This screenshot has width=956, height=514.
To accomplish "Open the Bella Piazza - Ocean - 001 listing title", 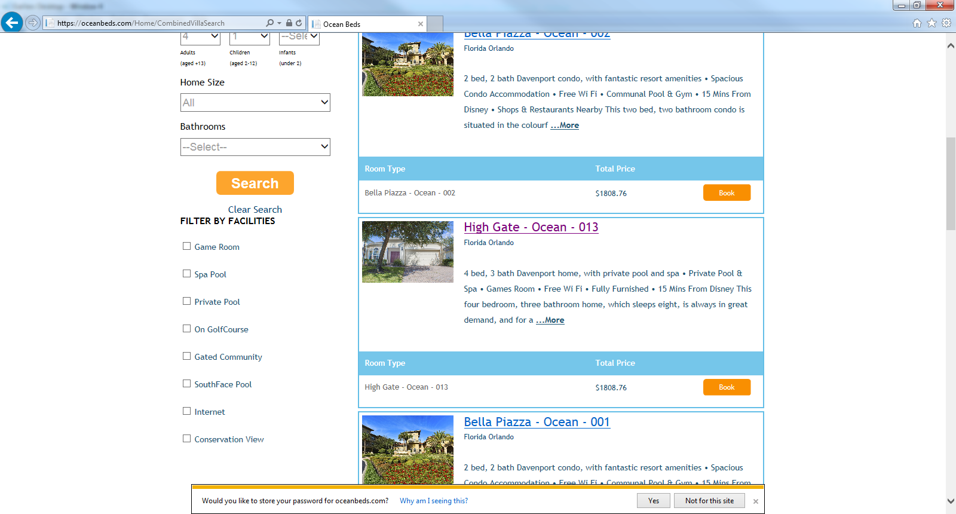I will click(537, 422).
